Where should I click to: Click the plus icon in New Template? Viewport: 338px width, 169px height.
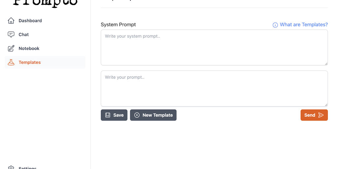pyautogui.click(x=137, y=115)
